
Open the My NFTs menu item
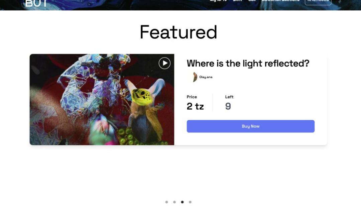[218, 1]
